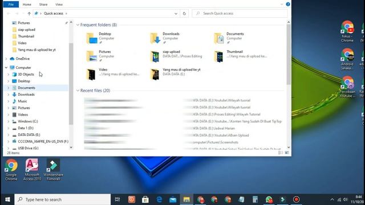Click the Up one level arrow
Viewport: 365px width, 205px height.
pos(29,14)
